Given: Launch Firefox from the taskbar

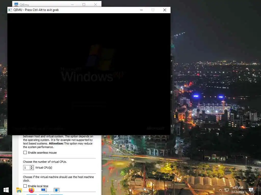Looking at the screenshot, I should (31, 190).
